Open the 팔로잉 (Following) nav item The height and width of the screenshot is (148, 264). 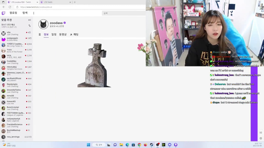pos(13,13)
